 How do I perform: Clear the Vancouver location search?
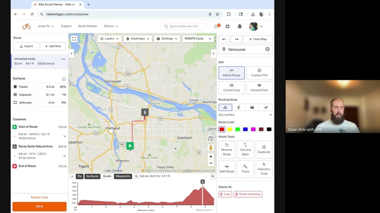click(267, 49)
